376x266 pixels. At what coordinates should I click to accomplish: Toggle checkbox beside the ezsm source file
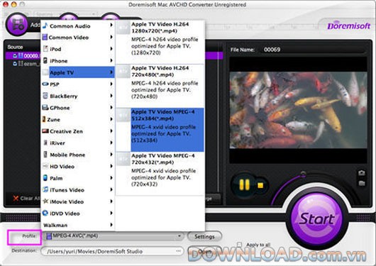click(x=15, y=64)
